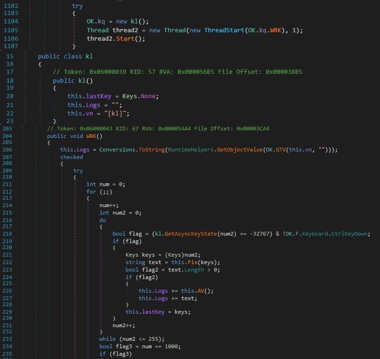Viewport: 380px width, 359px height.
Task: Click the GTV method call on line 206
Action: (281, 150)
